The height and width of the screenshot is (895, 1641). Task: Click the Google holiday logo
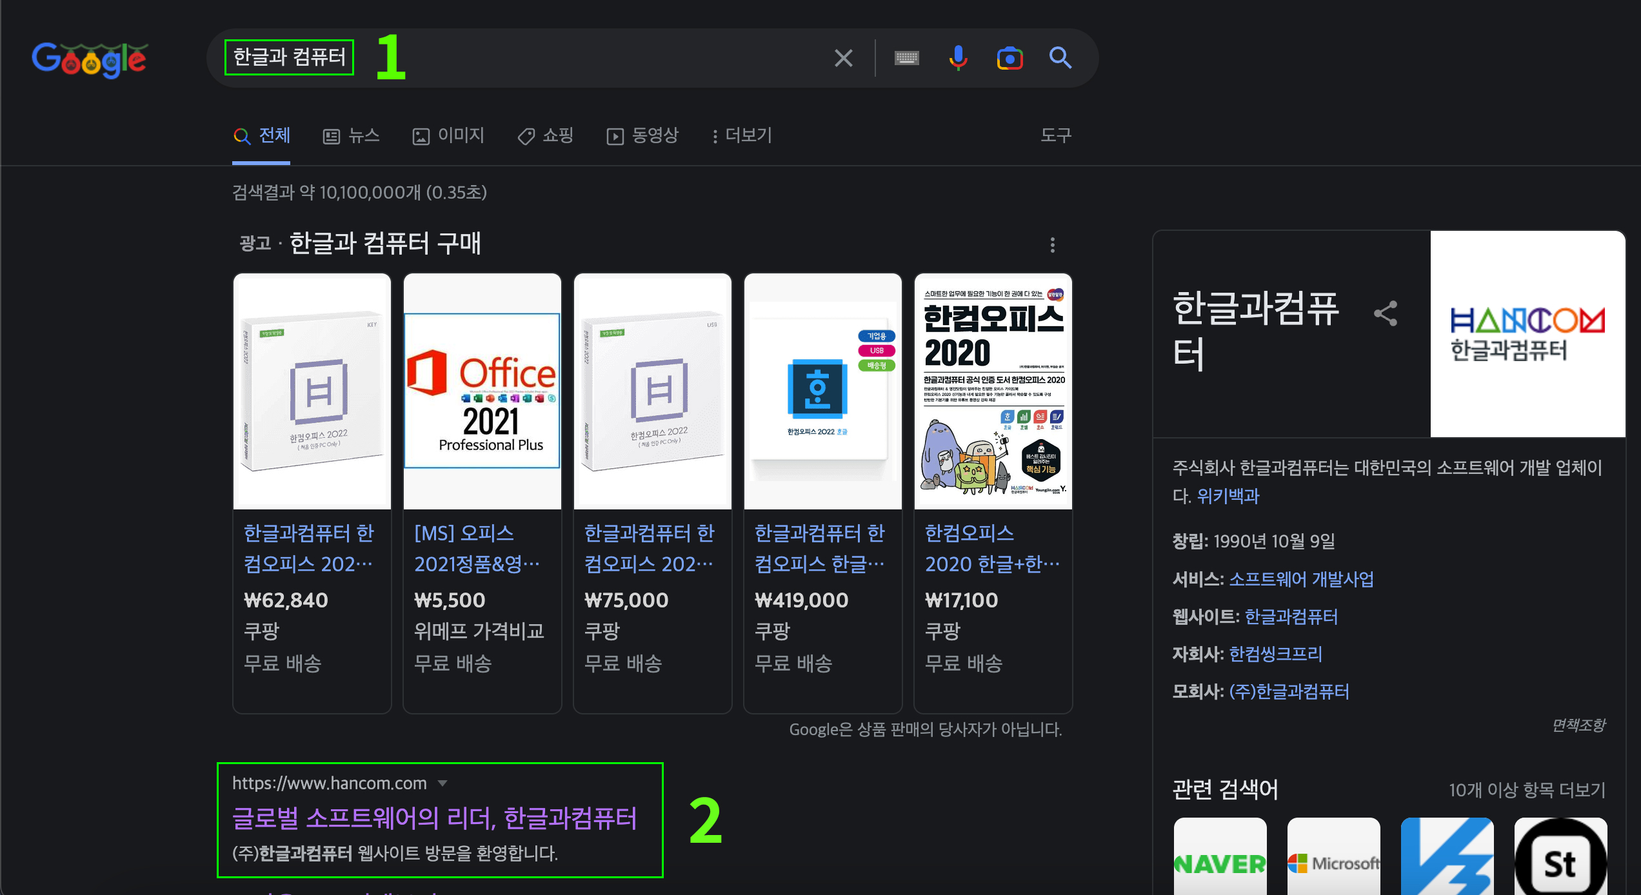[x=90, y=59]
